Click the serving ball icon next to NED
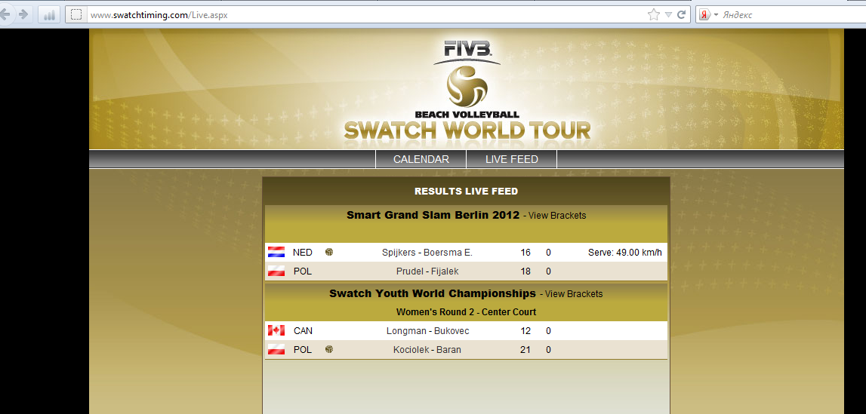Image resolution: width=866 pixels, height=414 pixels. pos(329,252)
